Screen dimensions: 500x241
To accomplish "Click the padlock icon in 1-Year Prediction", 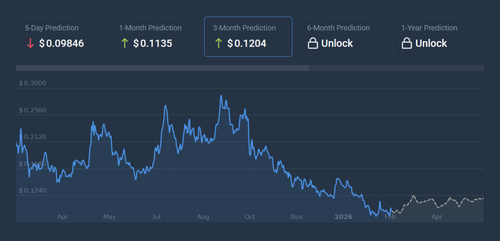I will [x=406, y=44].
